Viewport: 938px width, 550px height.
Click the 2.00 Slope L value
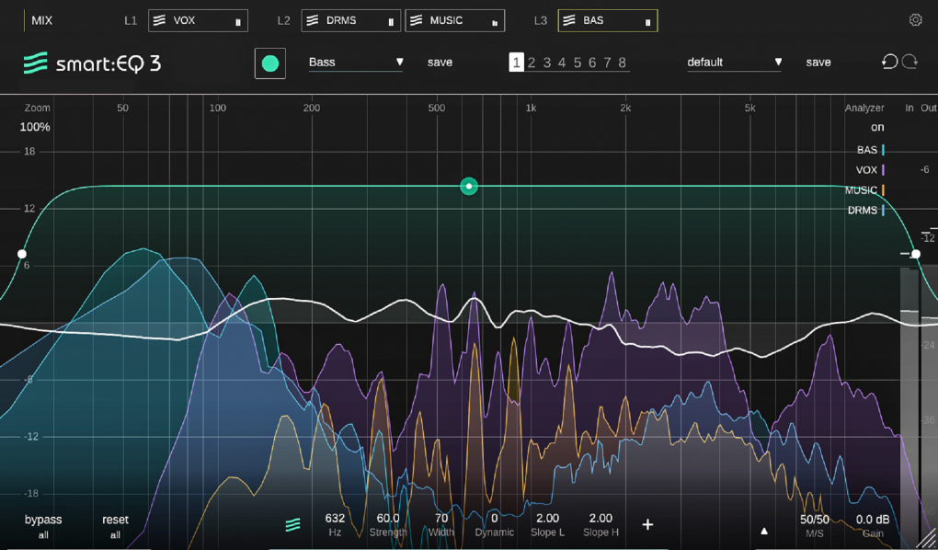click(x=547, y=519)
